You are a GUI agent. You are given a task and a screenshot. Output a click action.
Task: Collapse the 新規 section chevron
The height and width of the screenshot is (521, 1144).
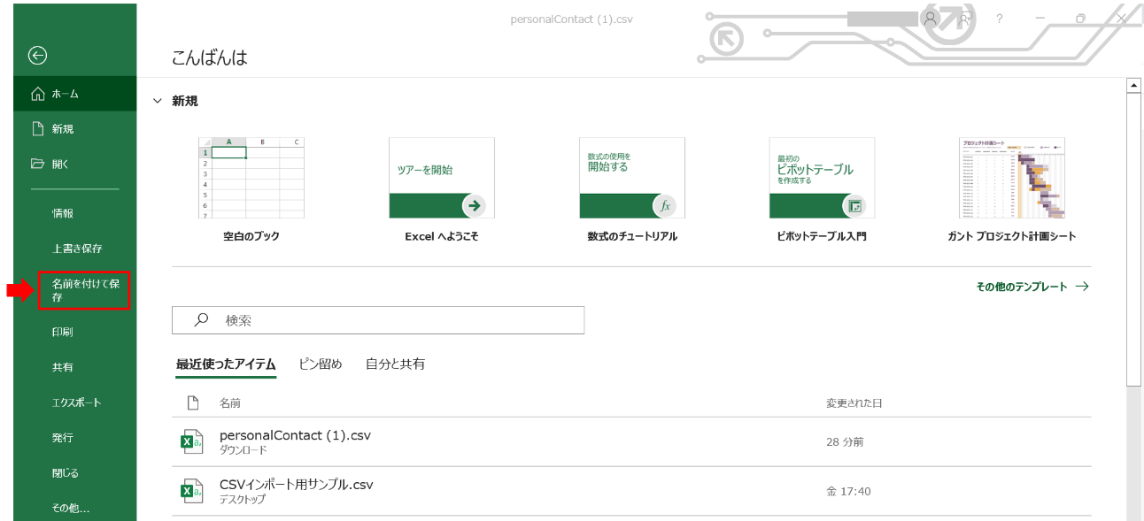point(158,101)
